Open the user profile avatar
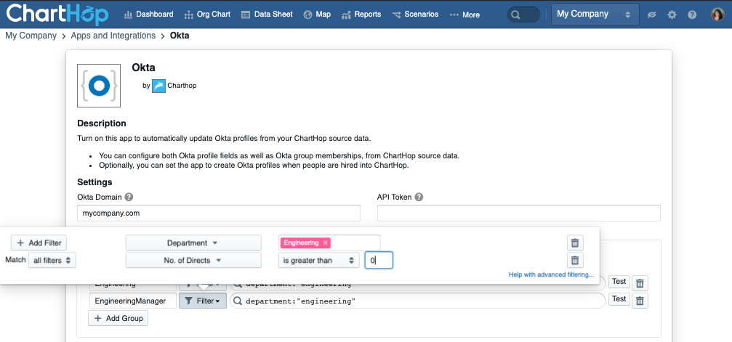Image resolution: width=732 pixels, height=342 pixels. [717, 15]
